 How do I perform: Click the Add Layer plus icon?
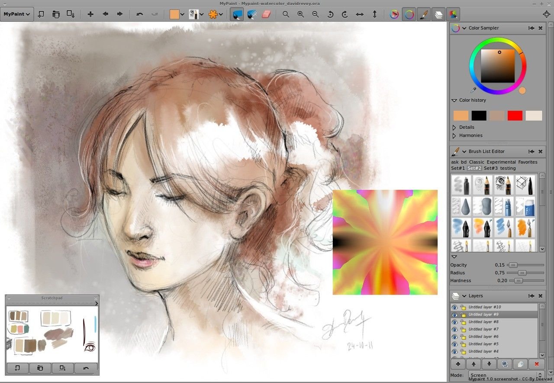(x=457, y=364)
